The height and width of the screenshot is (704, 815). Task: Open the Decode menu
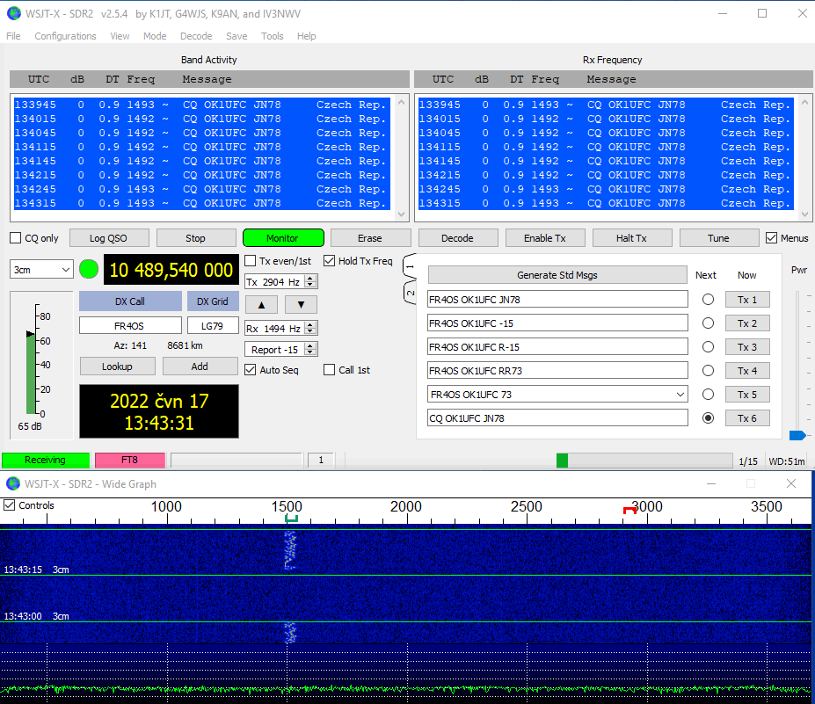tap(196, 36)
